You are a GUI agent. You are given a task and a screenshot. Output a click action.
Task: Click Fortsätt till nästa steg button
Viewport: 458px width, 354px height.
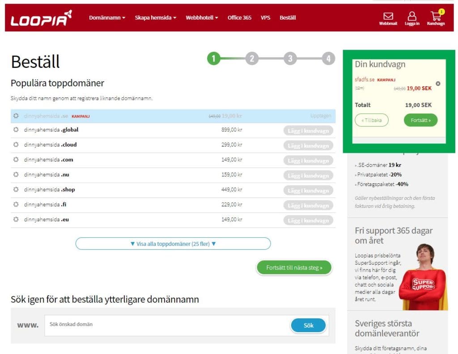coord(294,268)
